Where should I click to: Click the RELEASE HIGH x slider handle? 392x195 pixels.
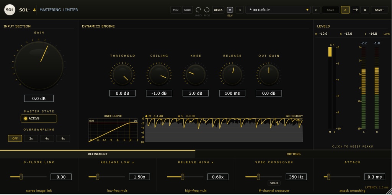click(183, 177)
